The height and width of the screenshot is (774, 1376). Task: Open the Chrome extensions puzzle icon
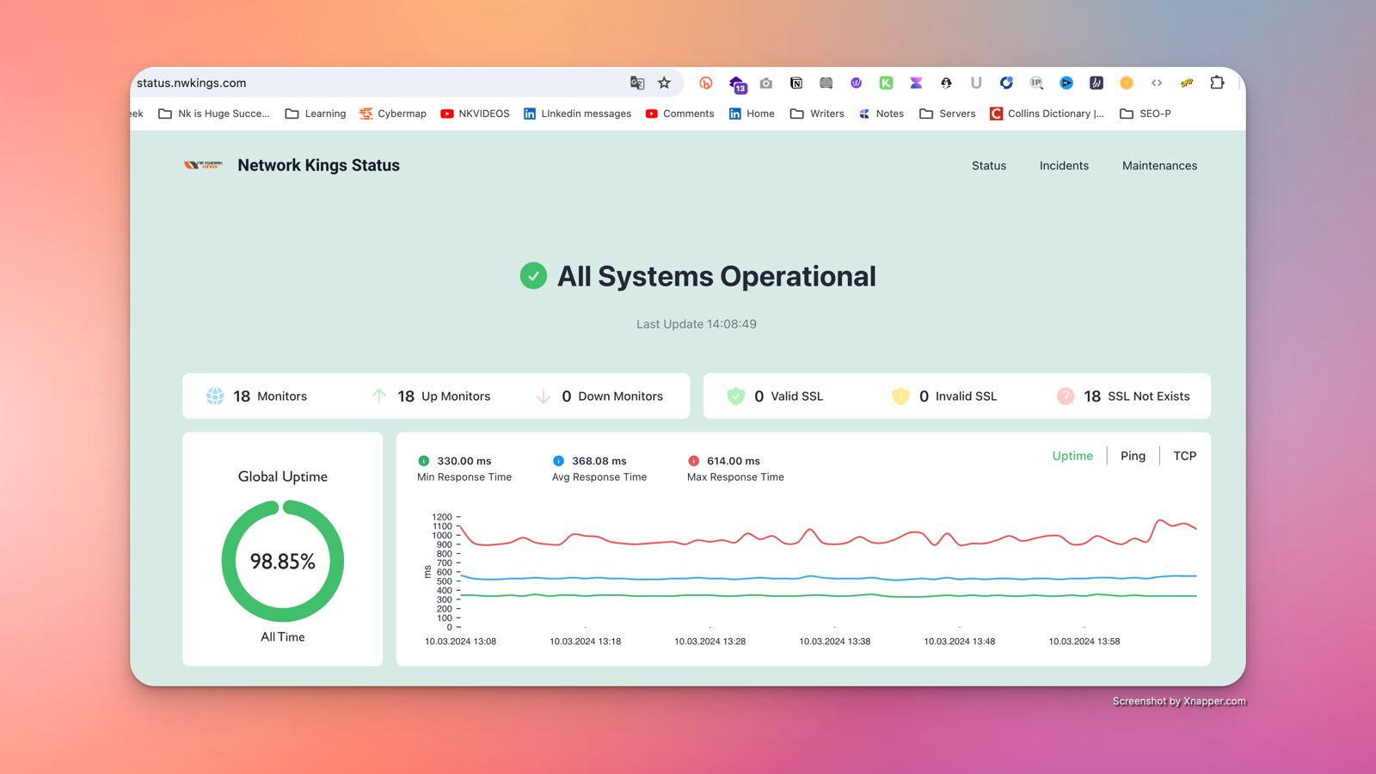[x=1217, y=83]
